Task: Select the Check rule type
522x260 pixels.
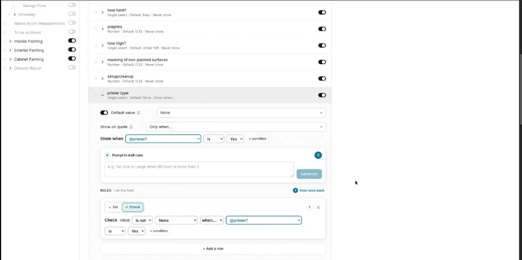Action: 133,207
